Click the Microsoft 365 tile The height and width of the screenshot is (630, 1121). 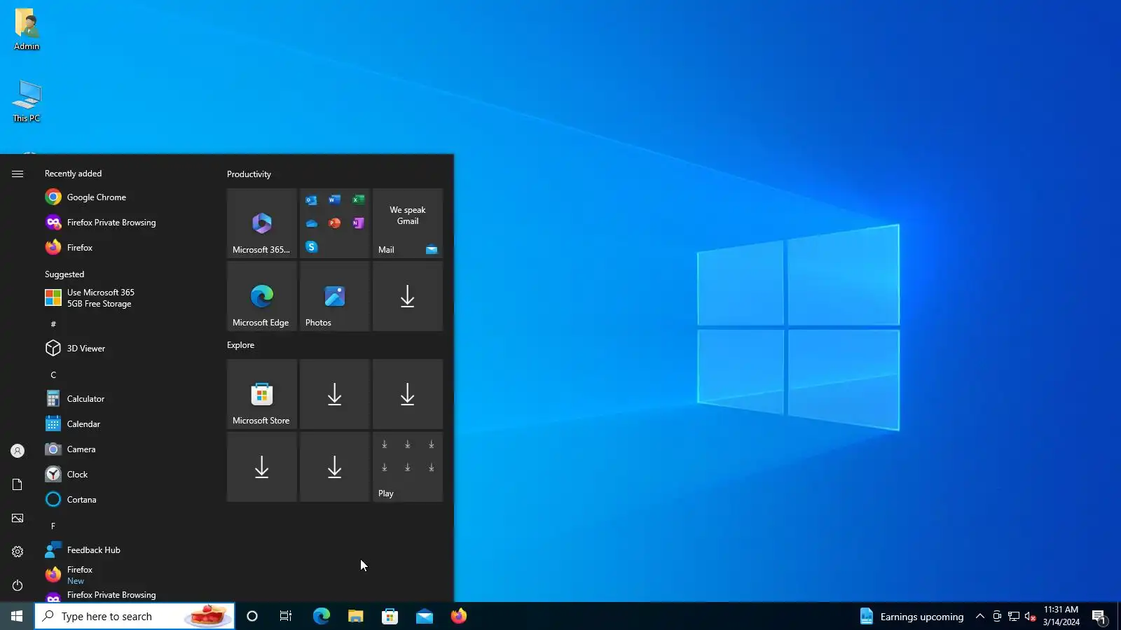262,223
